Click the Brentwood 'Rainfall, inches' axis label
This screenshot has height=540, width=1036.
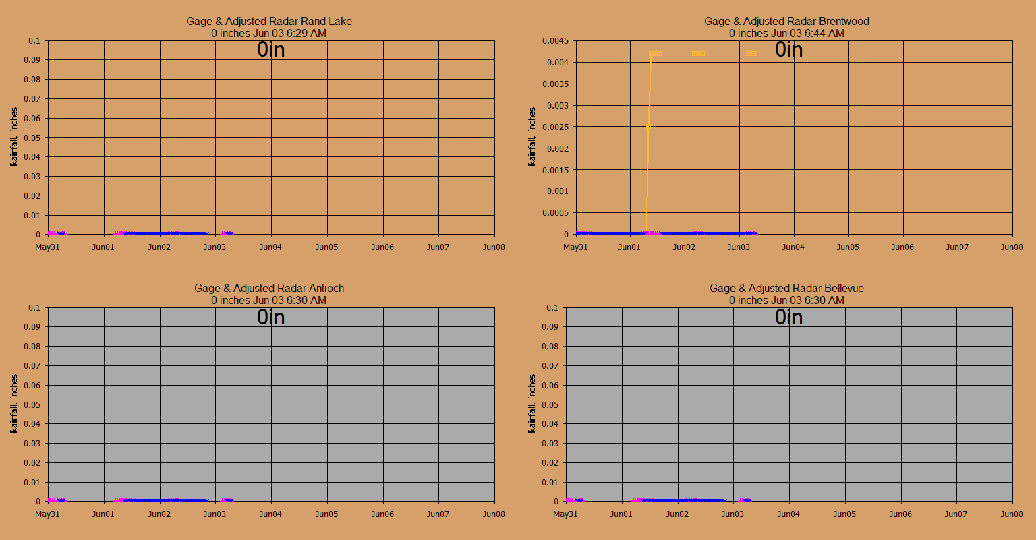pos(532,137)
